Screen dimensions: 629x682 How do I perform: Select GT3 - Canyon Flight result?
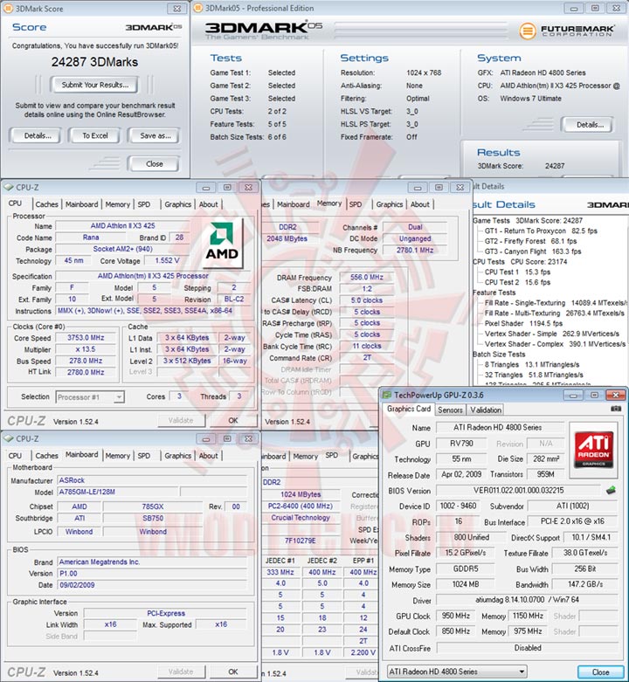[533, 251]
